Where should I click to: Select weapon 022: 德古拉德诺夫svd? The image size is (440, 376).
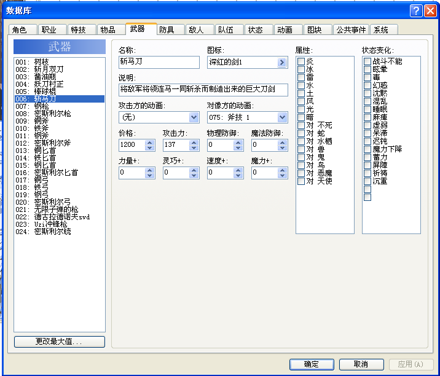click(60, 217)
